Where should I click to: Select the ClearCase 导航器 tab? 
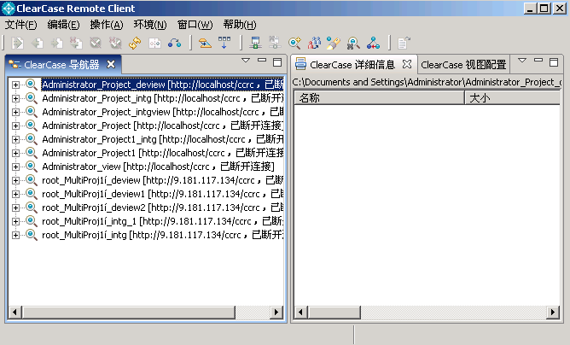(x=61, y=65)
